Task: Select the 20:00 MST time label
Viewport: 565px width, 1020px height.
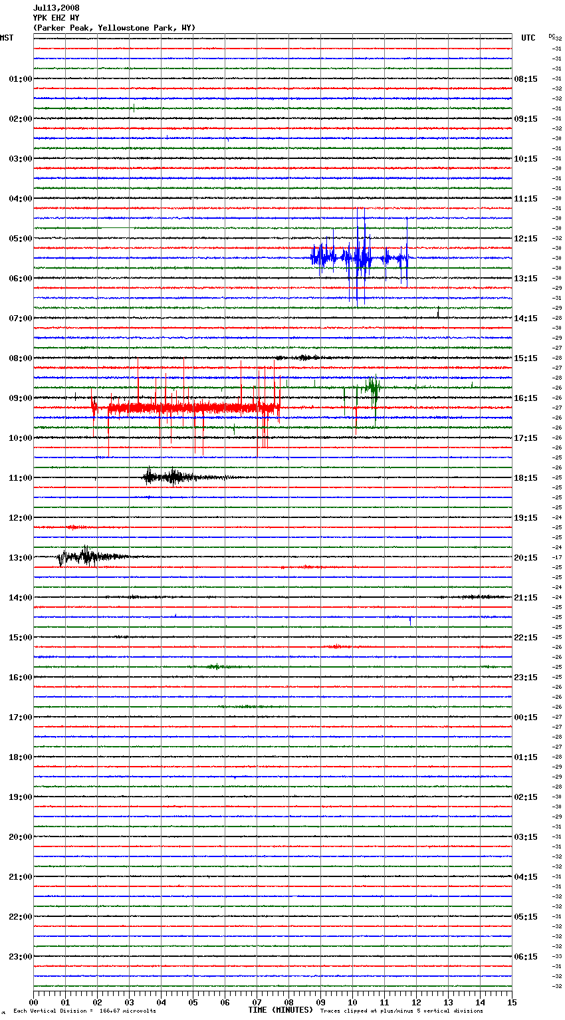Action: pos(20,837)
